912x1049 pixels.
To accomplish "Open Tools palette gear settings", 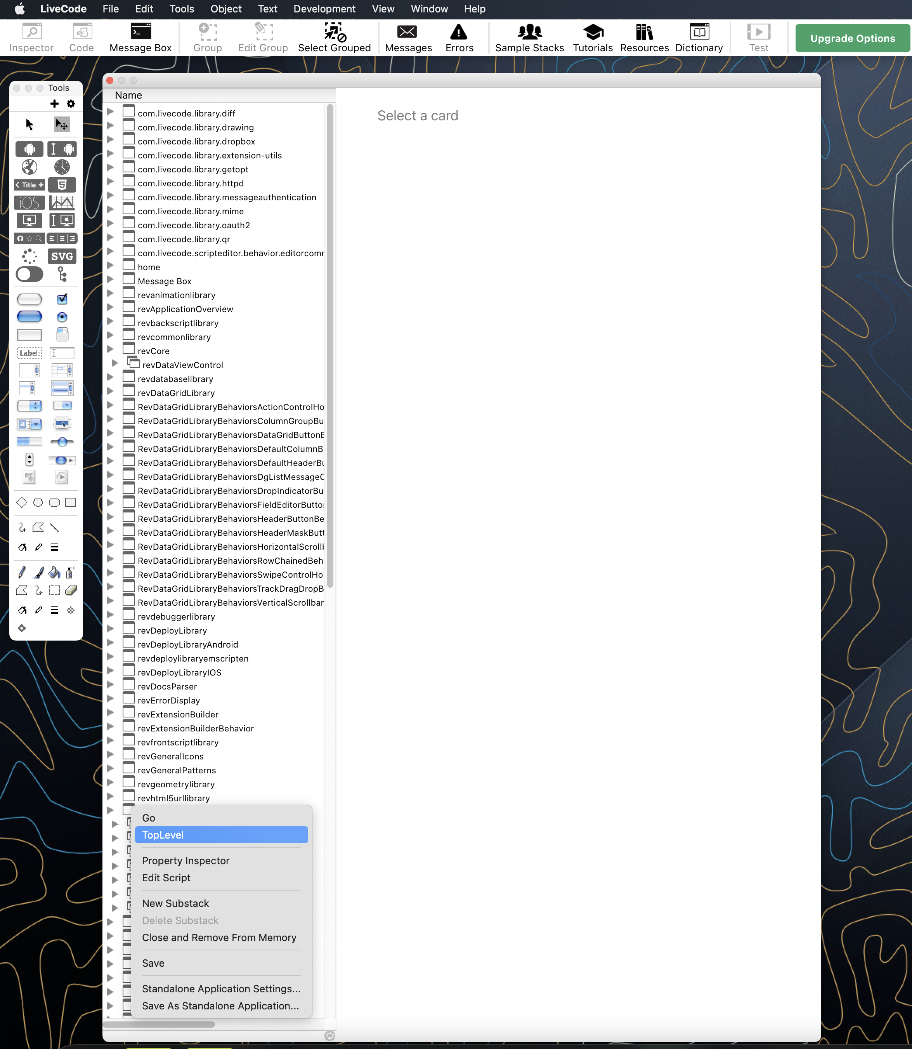I will point(71,104).
